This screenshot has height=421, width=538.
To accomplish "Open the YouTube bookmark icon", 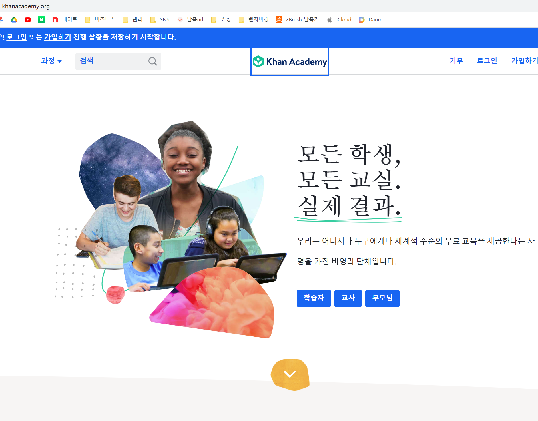I will coord(28,20).
